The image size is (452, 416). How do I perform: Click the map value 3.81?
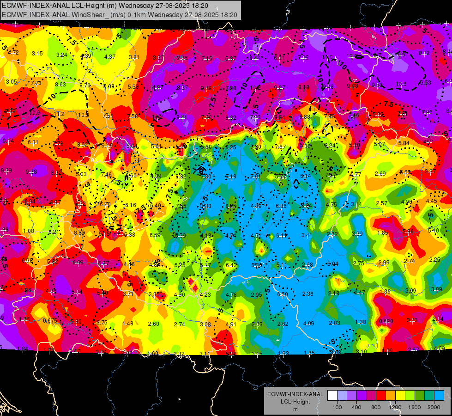click(x=134, y=57)
